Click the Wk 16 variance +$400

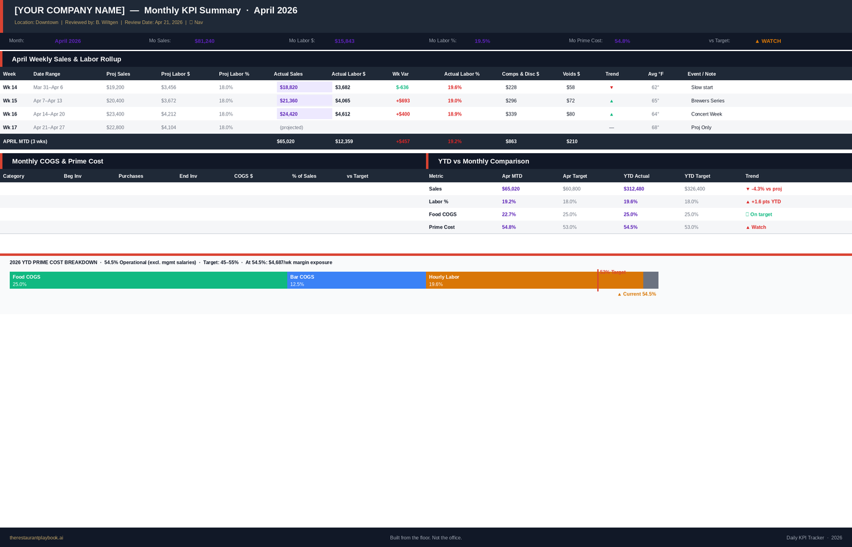tap(403, 114)
